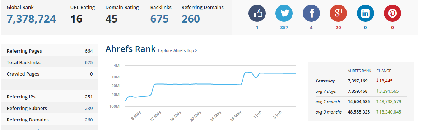This screenshot has height=130, width=423.
Task: Click the Referring Domains count 260 in header
Action: 191,19
